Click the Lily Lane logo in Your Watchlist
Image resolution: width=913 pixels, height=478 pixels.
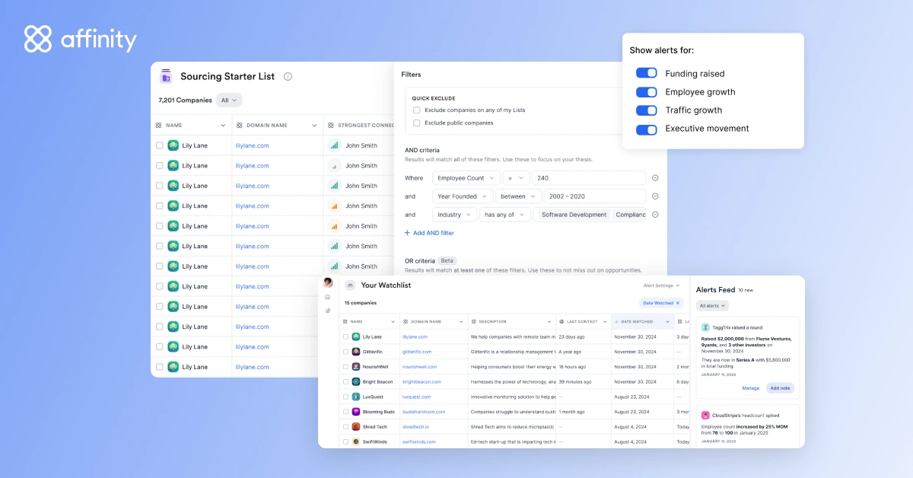point(356,336)
